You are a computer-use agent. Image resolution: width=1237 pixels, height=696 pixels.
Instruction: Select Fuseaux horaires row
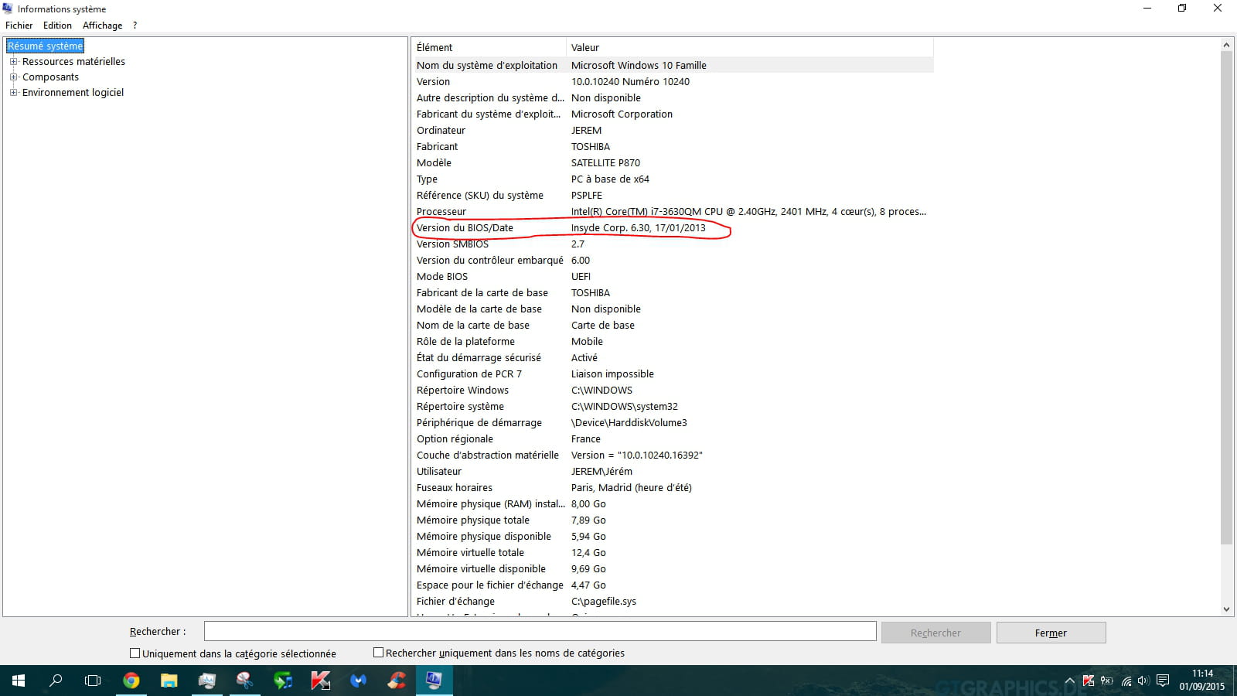673,487
